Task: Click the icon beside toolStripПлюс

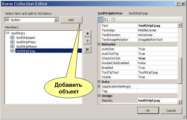Action: (x=12, y=42)
